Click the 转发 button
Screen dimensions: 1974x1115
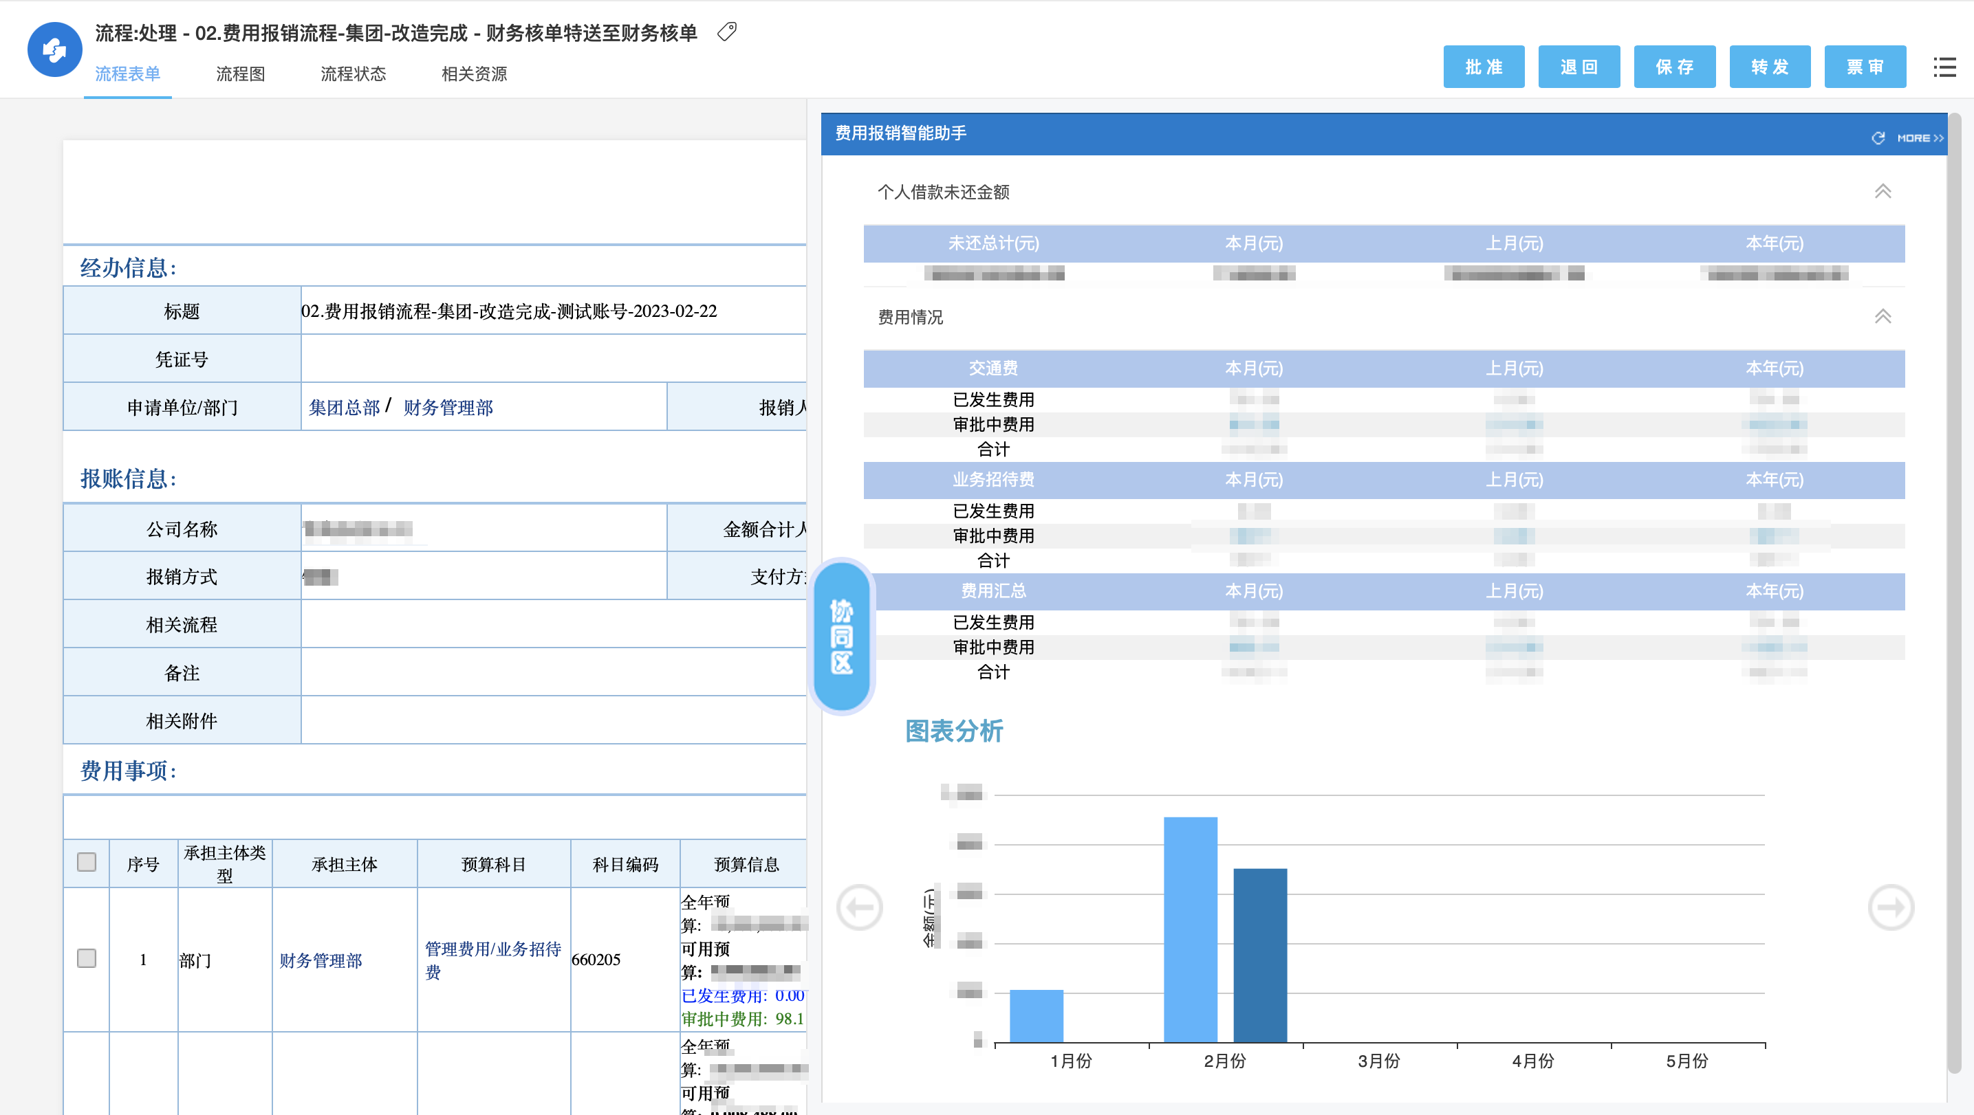1770,67
